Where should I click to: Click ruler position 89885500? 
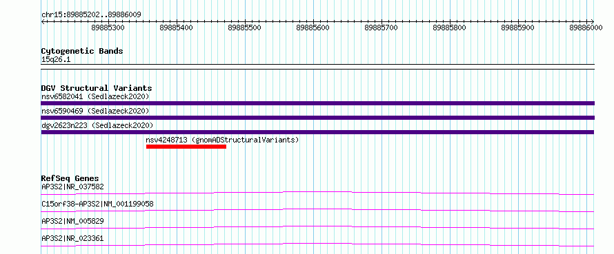[x=244, y=28]
